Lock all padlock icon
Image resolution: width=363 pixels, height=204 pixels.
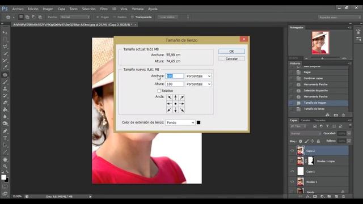pyautogui.click(x=318, y=141)
